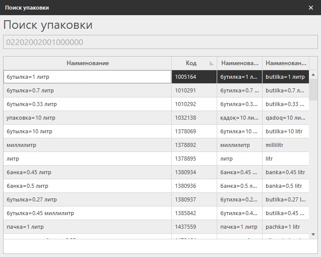
Task: Close the Поиск упаковки dialog
Action: 310,8
